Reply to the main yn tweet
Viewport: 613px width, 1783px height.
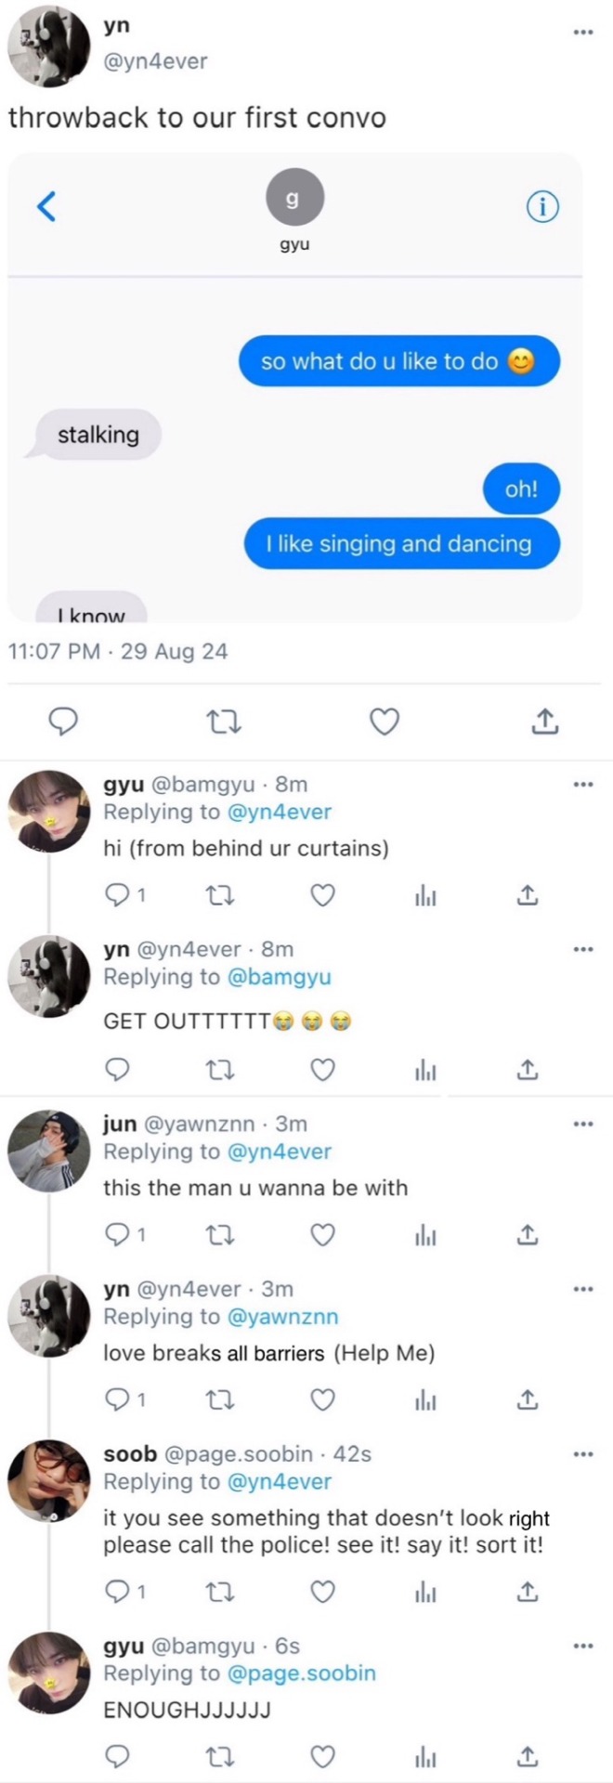[62, 722]
